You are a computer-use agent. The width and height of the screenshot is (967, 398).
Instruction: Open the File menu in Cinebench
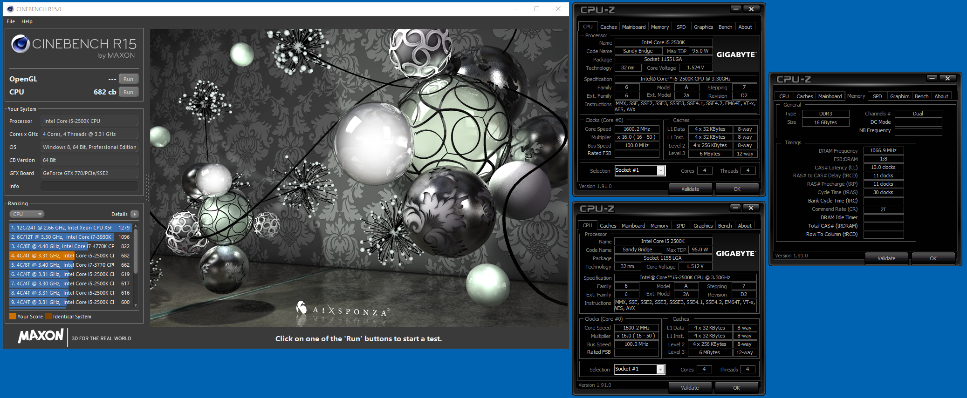pos(11,21)
